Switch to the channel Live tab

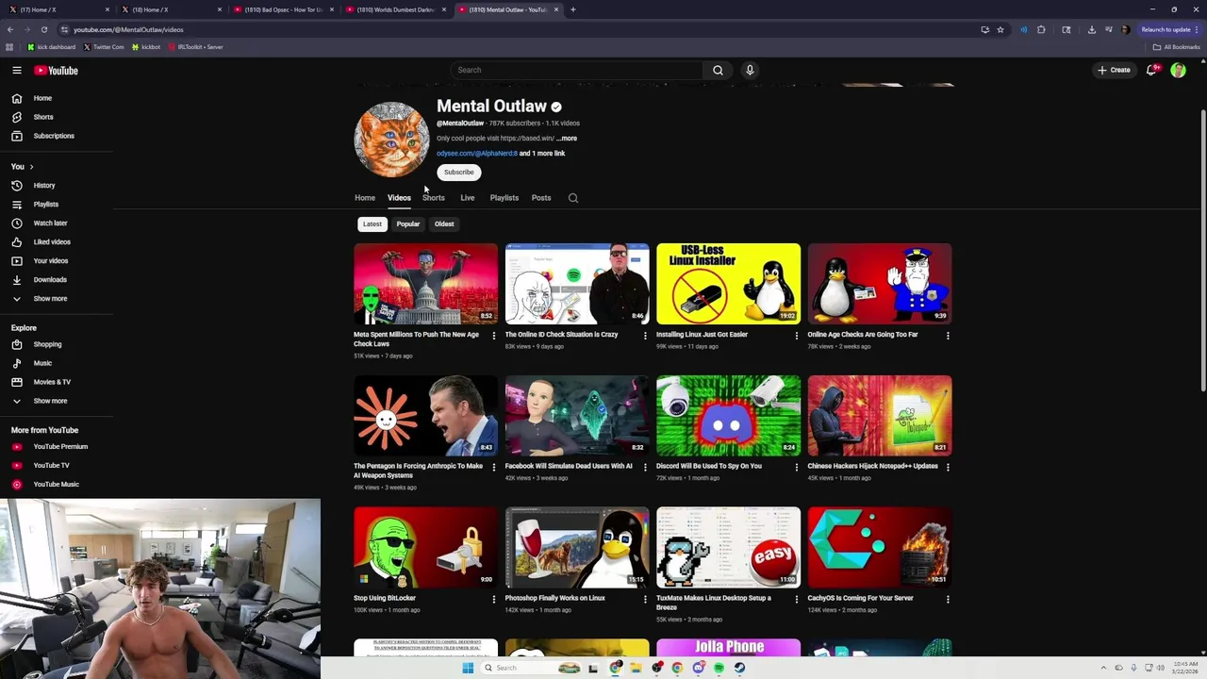(468, 198)
